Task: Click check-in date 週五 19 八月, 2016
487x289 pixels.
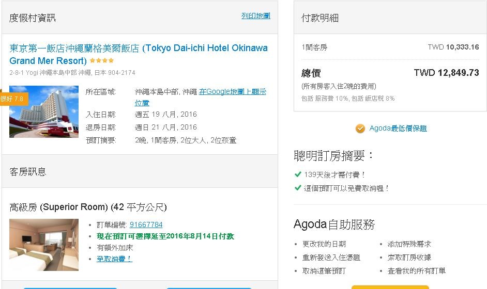Action: (x=165, y=115)
